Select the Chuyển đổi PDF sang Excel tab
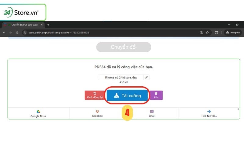Image resolution: width=244 pixels, height=152 pixels. pos(23,25)
